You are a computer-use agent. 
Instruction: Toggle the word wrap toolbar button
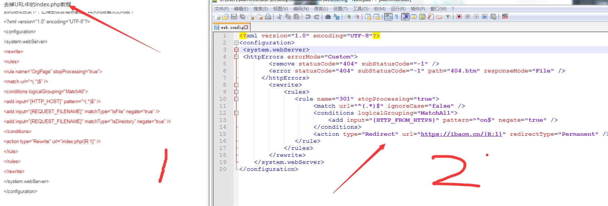(388, 17)
